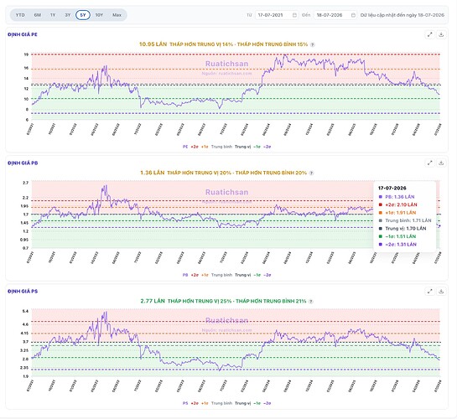Switch to the 10Y time range
The height and width of the screenshot is (419, 457).
pos(99,15)
